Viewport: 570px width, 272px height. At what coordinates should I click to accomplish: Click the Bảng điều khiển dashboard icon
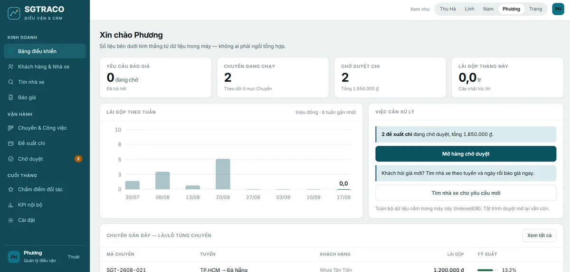coord(10,51)
